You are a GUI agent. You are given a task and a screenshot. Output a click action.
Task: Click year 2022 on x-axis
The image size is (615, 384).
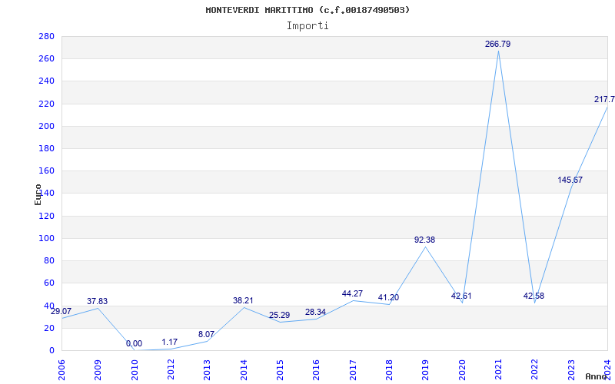click(535, 369)
